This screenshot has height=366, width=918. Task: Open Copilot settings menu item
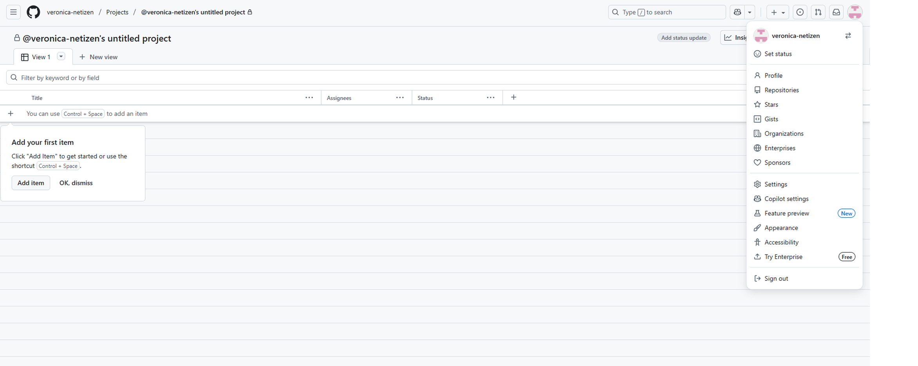click(x=804, y=199)
